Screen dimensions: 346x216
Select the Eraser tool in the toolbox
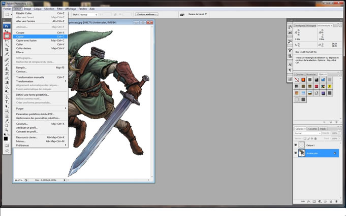coord(7,78)
